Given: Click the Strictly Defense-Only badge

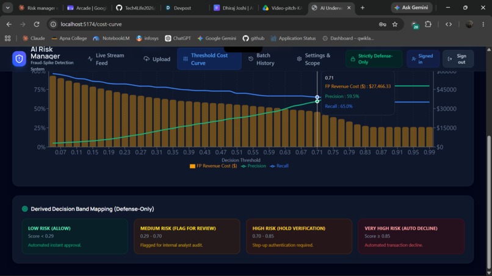Looking at the screenshot, I should [x=374, y=59].
